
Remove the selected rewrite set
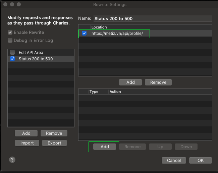coord(54,133)
